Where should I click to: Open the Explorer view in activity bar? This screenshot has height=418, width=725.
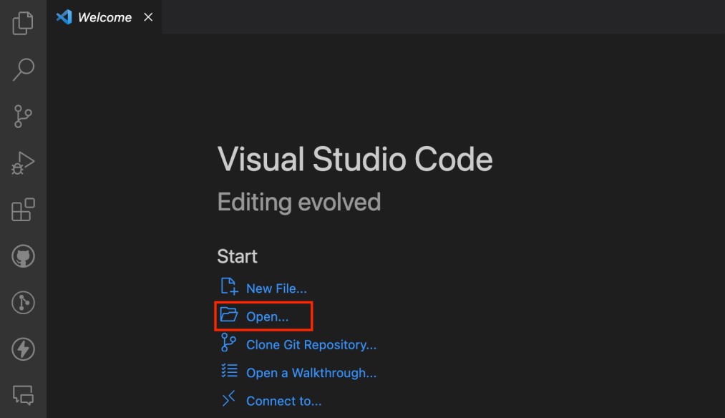[23, 23]
